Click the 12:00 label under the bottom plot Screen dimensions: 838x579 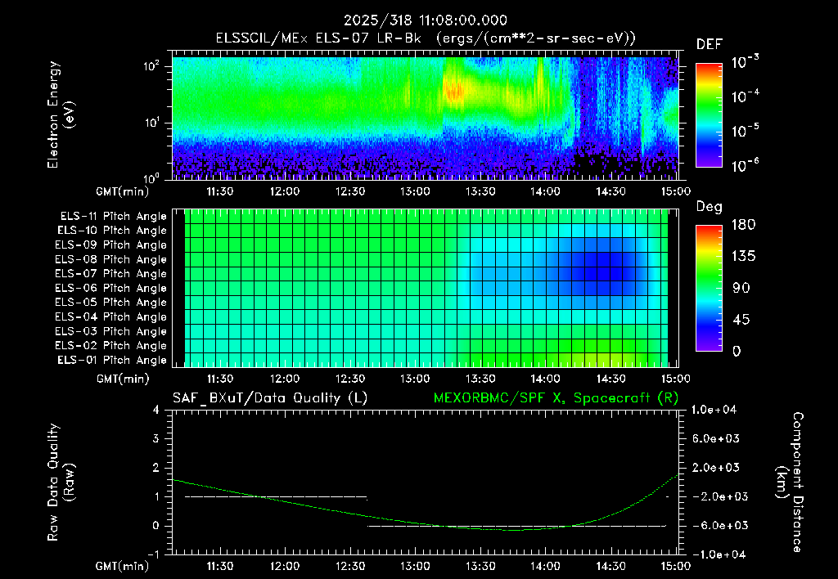point(284,566)
